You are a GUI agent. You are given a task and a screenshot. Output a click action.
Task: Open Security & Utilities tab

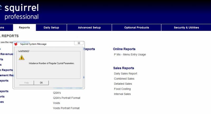coord(186,28)
